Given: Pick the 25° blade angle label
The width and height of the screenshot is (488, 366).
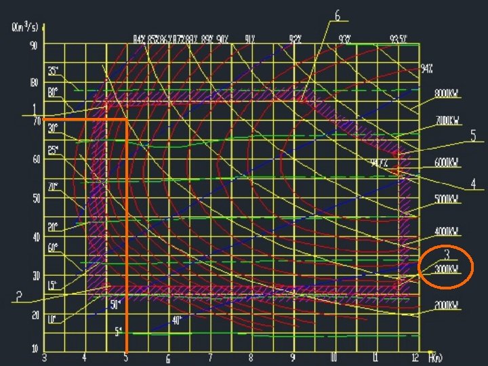Looking at the screenshot, I should 54,150.
